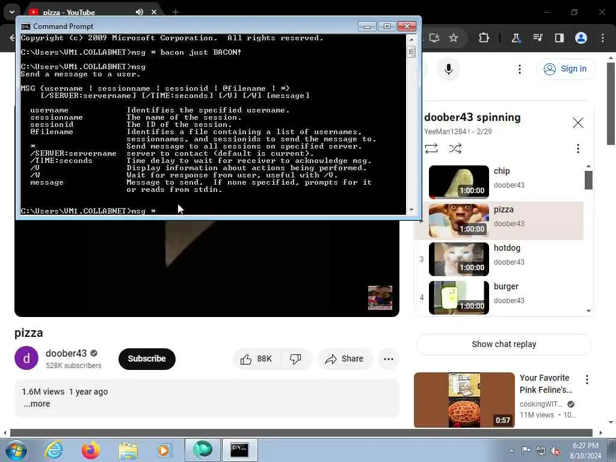Open a new Chrome tab
The image size is (616, 462).
click(x=176, y=12)
